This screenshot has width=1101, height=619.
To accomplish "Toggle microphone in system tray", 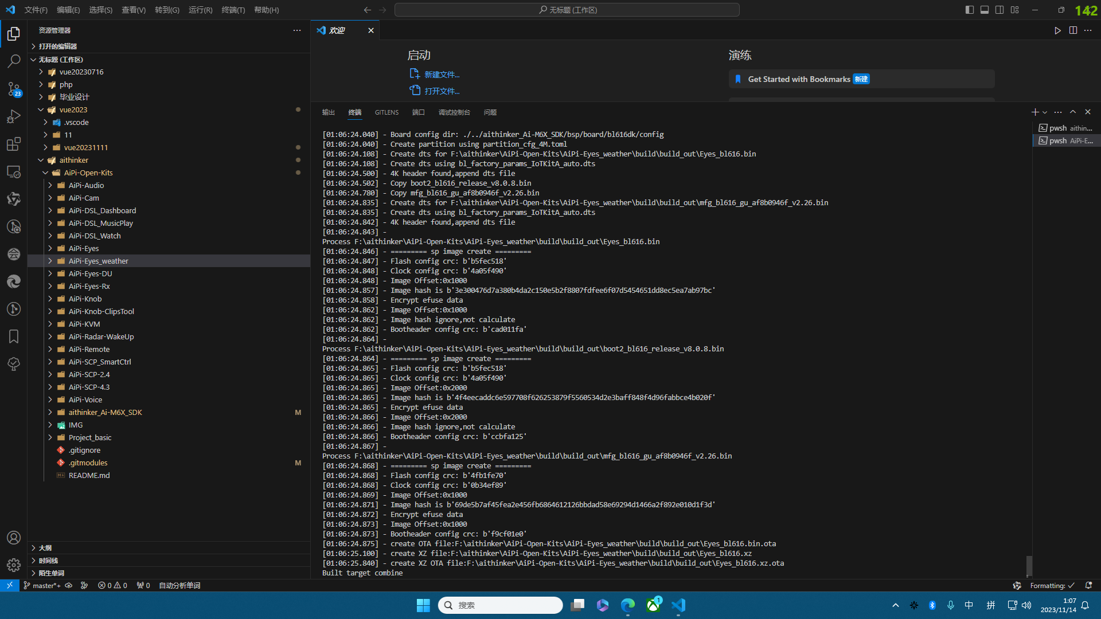I will point(951,605).
